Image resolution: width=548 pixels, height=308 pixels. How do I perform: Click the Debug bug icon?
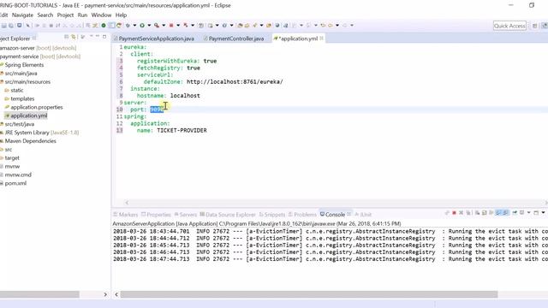[x=128, y=26]
